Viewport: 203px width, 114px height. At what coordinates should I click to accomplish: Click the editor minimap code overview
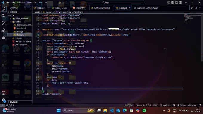[x=193, y=18]
